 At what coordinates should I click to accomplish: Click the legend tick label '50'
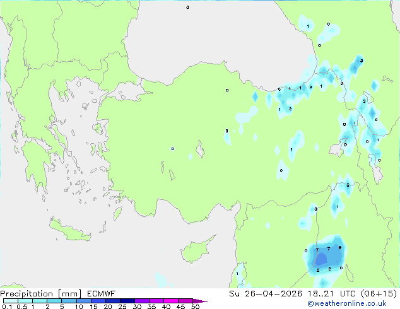point(196,306)
